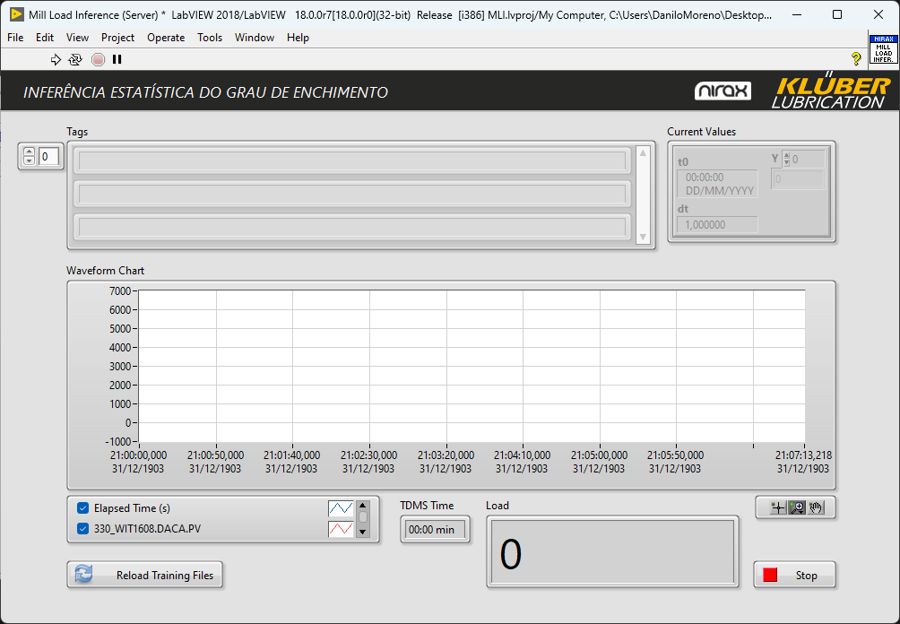Click the Reload Training Files button

tap(145, 575)
